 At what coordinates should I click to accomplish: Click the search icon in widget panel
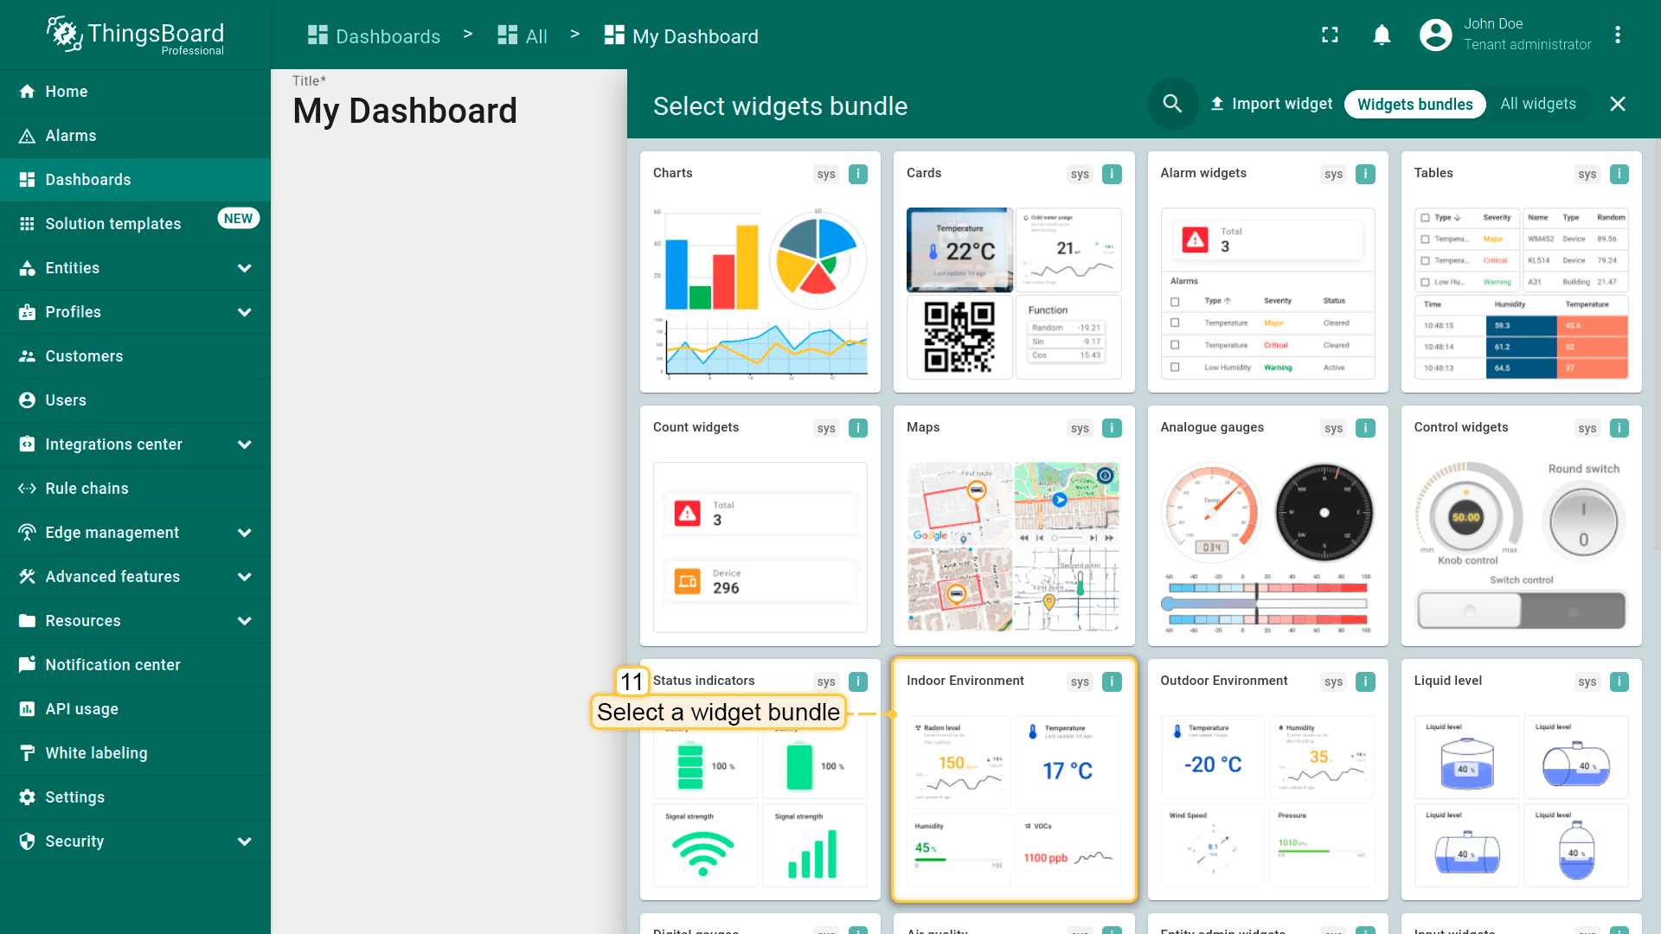pos(1172,104)
